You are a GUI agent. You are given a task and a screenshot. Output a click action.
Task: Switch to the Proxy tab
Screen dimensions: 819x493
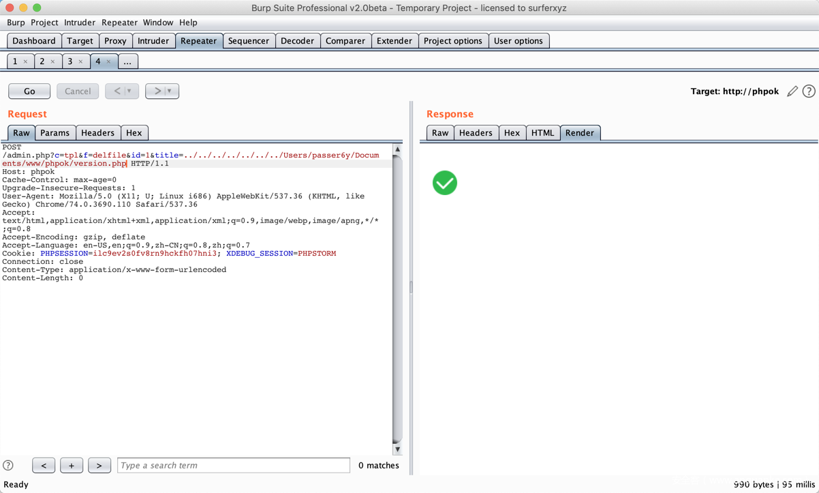pos(115,41)
